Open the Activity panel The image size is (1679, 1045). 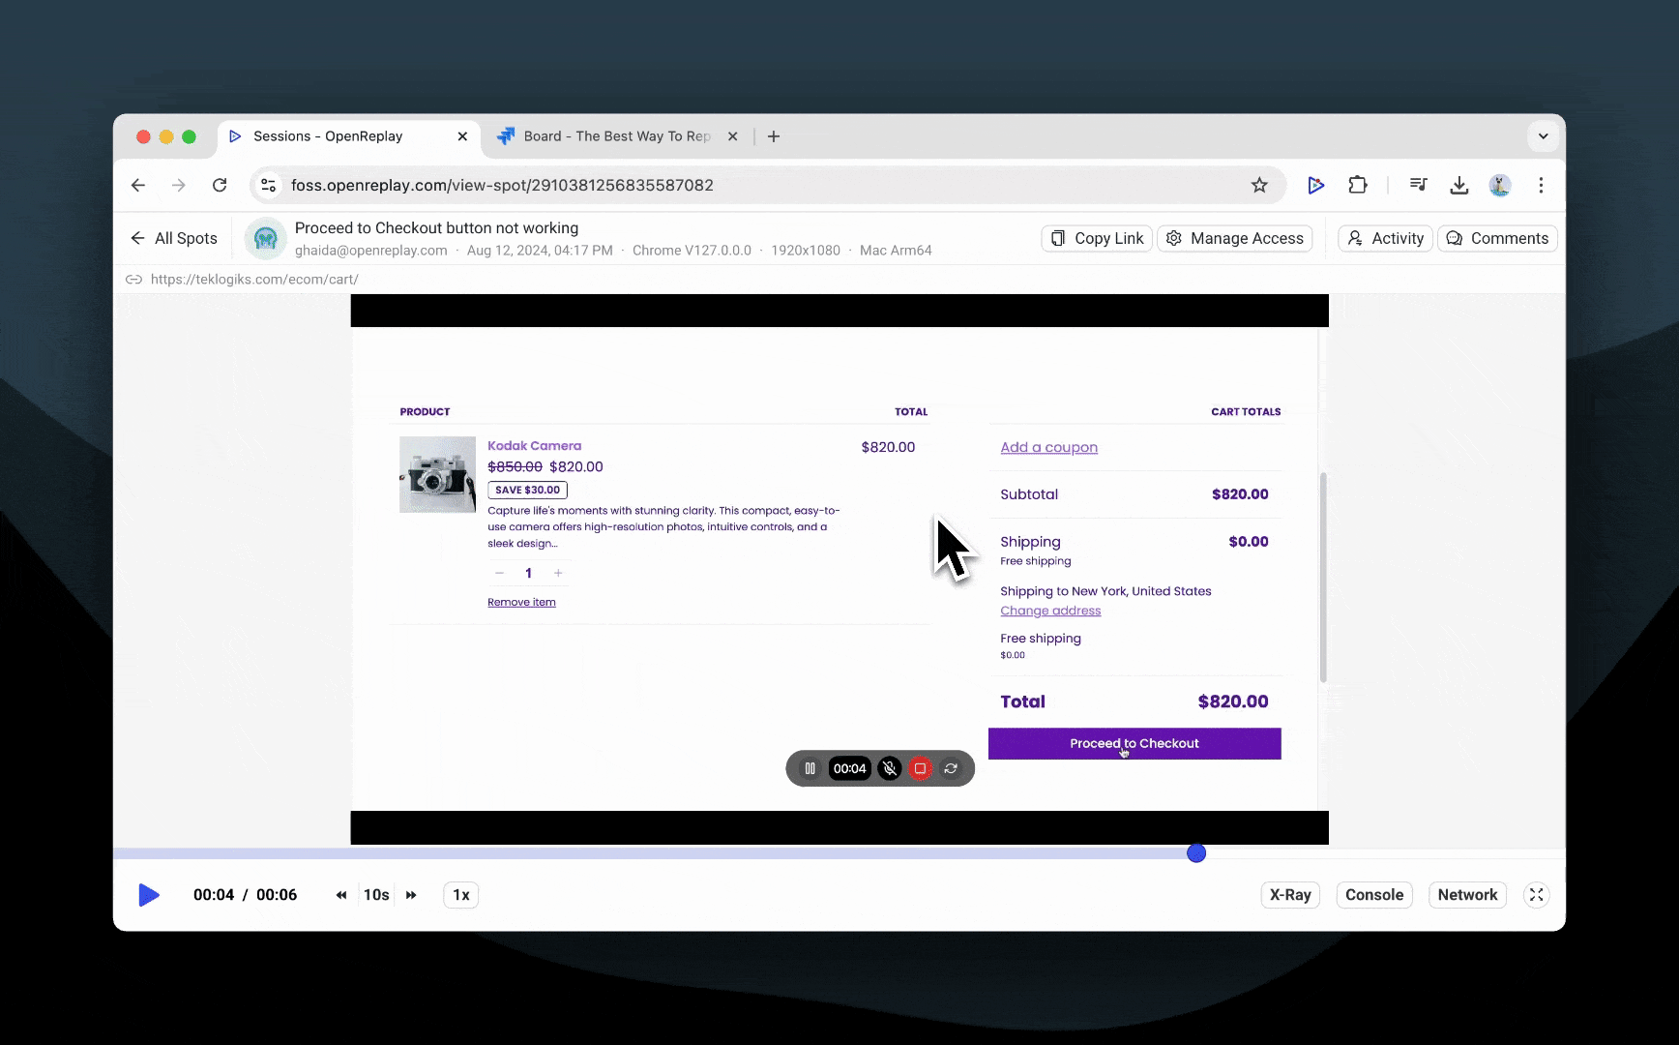click(1386, 238)
